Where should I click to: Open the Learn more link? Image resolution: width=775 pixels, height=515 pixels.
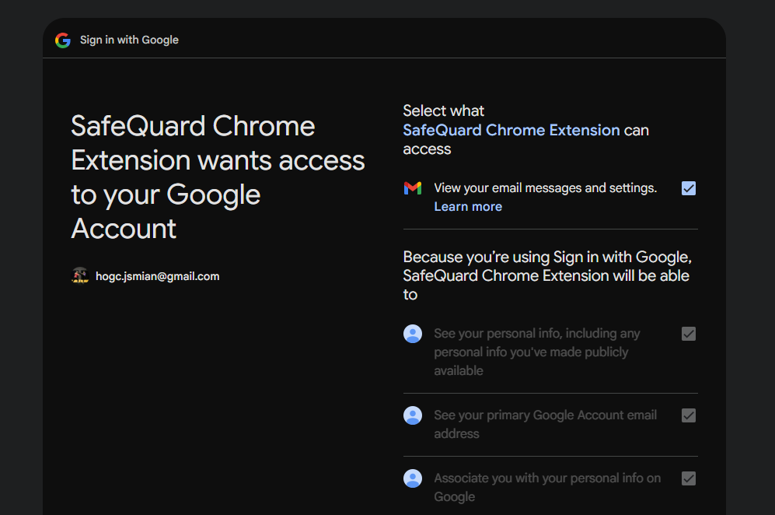[x=468, y=207]
